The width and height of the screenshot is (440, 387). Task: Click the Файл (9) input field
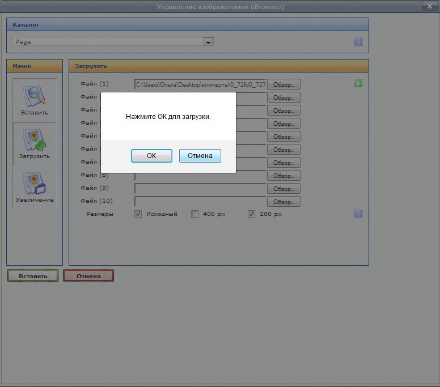coord(200,189)
